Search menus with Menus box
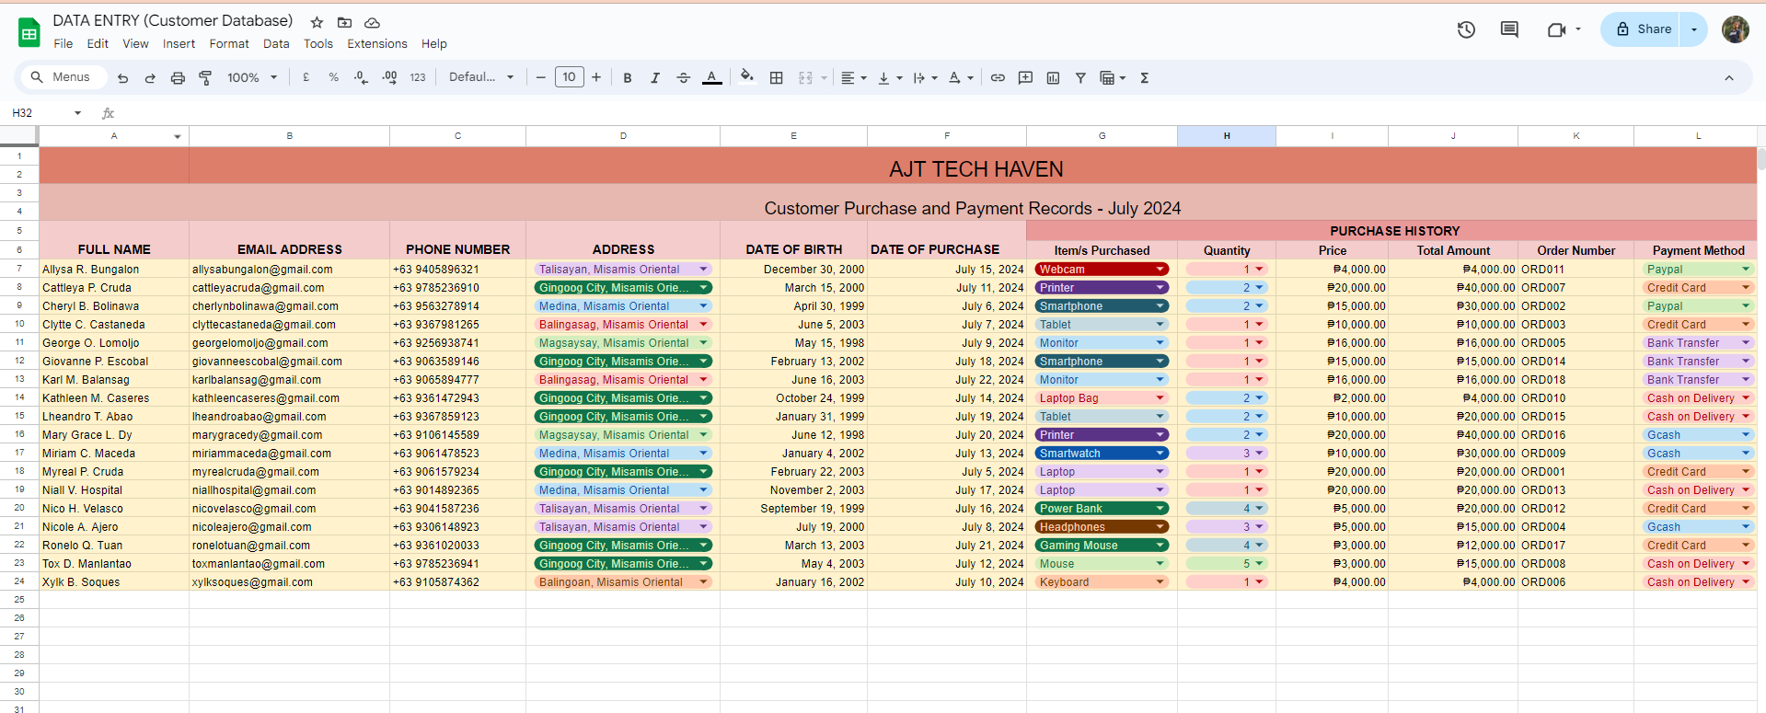Screen dimensions: 1766x713 pos(63,77)
